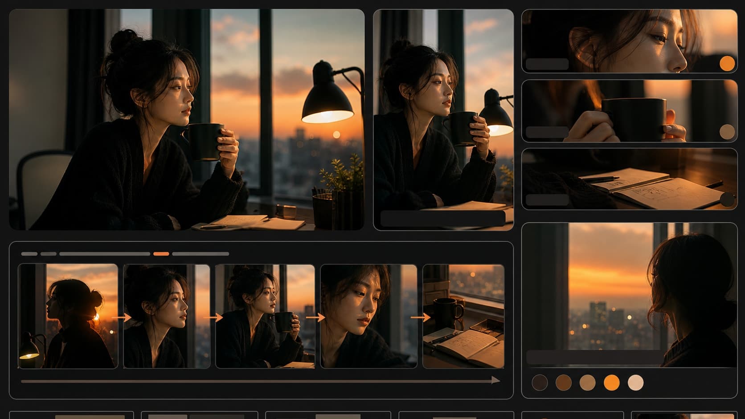Select the orange highlighted segment in storyboard bar

pos(161,254)
